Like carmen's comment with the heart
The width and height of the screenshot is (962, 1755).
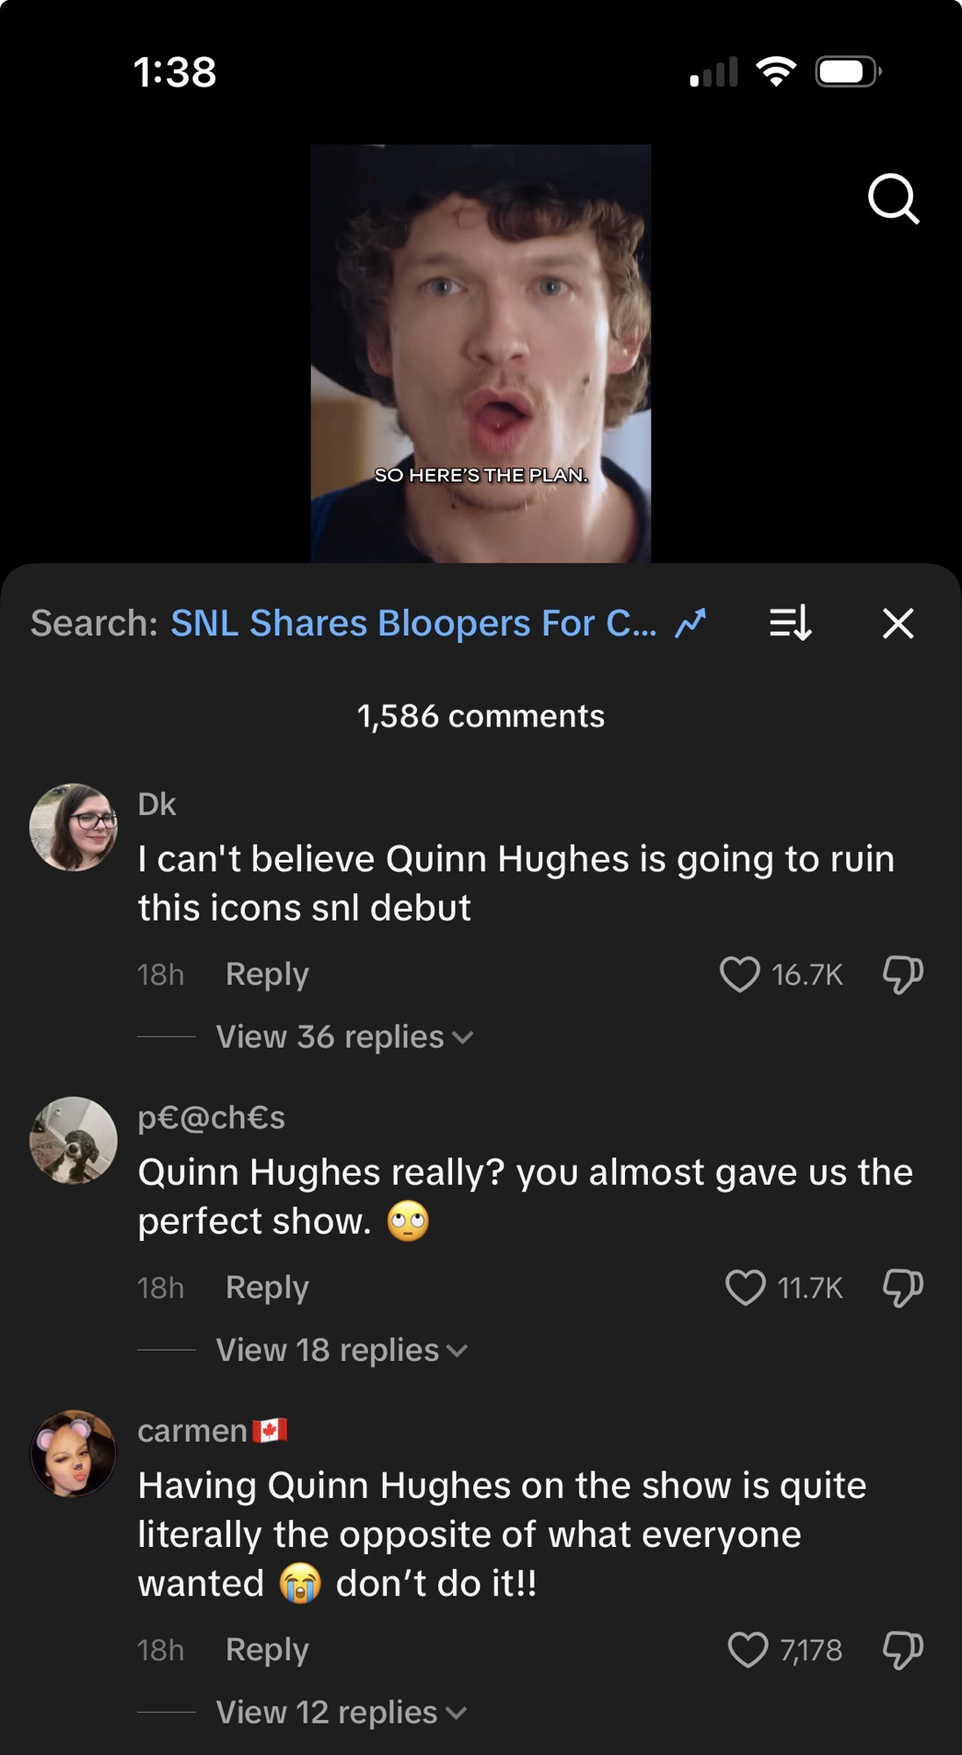[747, 1650]
